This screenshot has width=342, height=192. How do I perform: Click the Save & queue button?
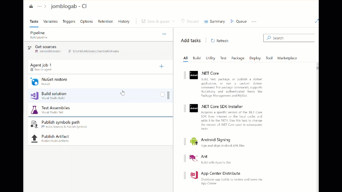(x=156, y=21)
